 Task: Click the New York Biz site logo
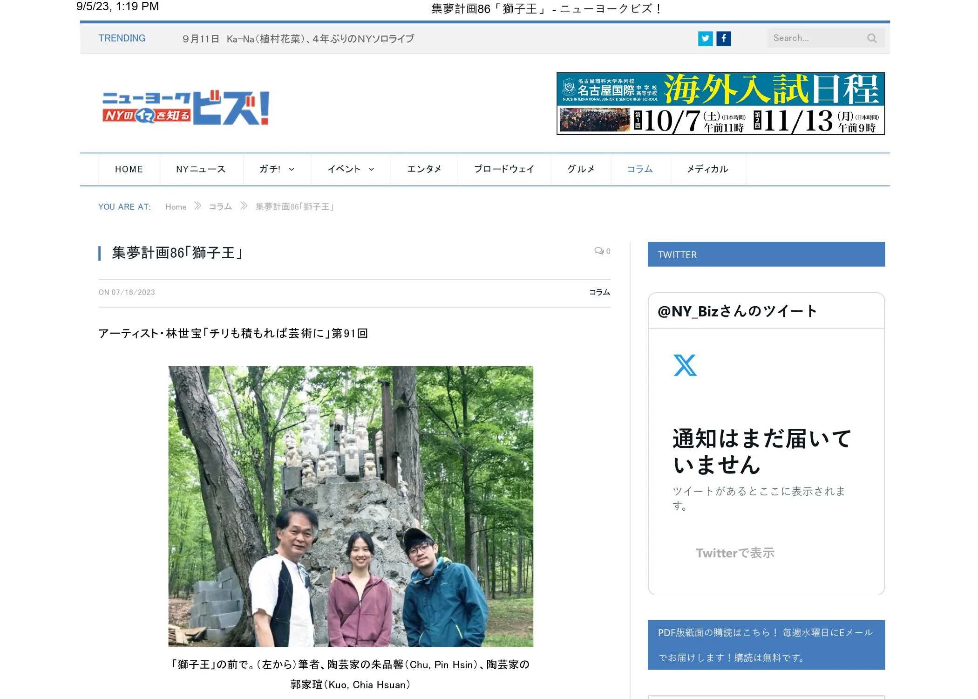click(186, 108)
